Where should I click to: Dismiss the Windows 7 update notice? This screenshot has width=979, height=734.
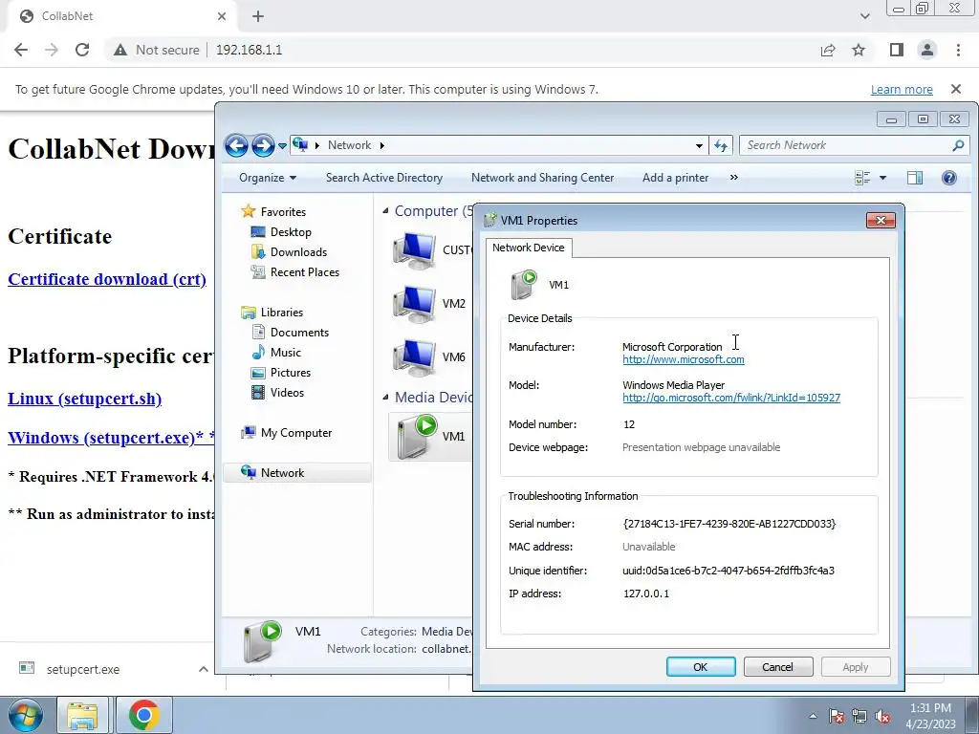(x=956, y=89)
